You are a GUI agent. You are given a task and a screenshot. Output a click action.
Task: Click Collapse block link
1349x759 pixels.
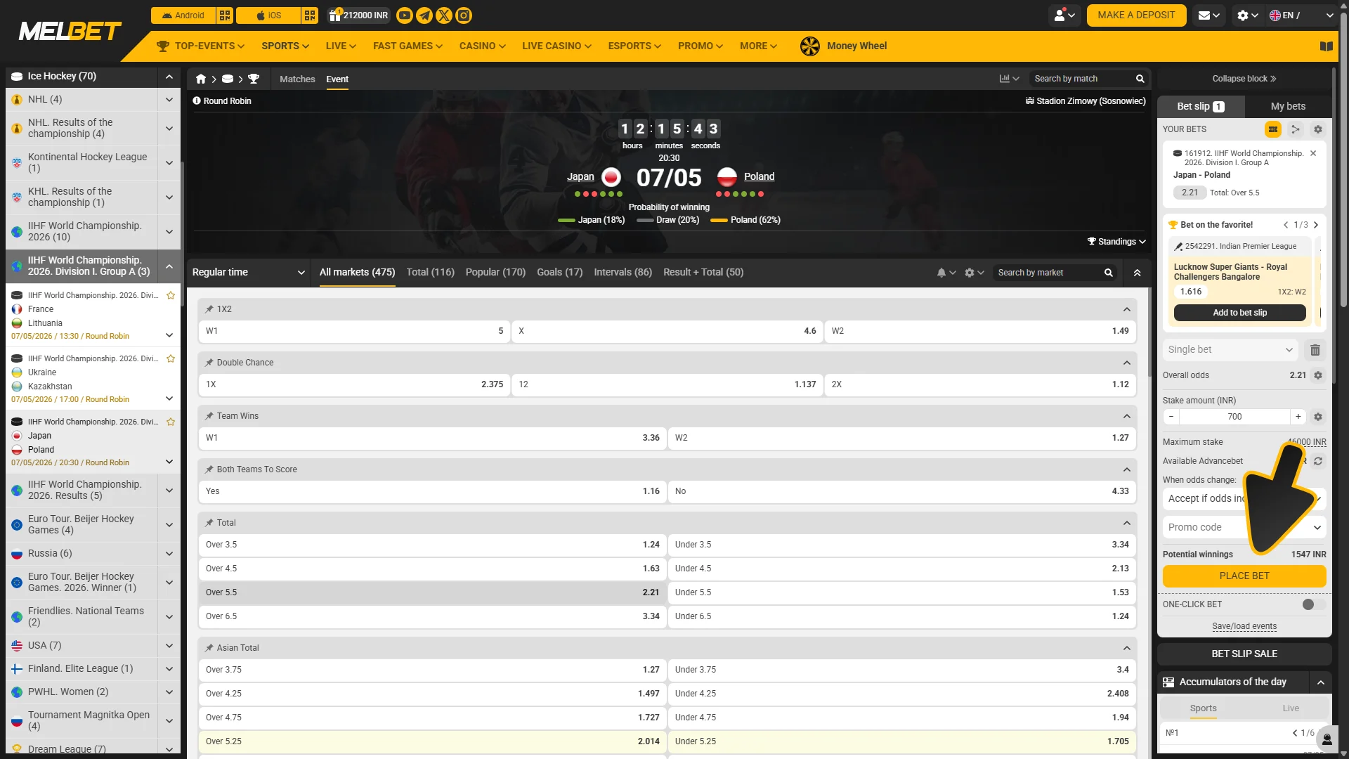tap(1244, 79)
